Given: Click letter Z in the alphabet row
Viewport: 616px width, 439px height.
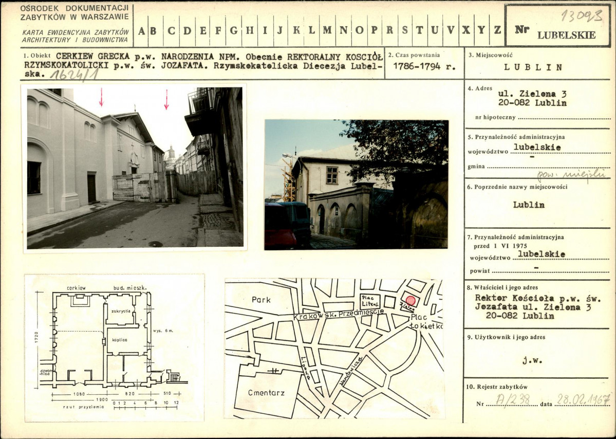Looking at the screenshot, I should click(497, 30).
